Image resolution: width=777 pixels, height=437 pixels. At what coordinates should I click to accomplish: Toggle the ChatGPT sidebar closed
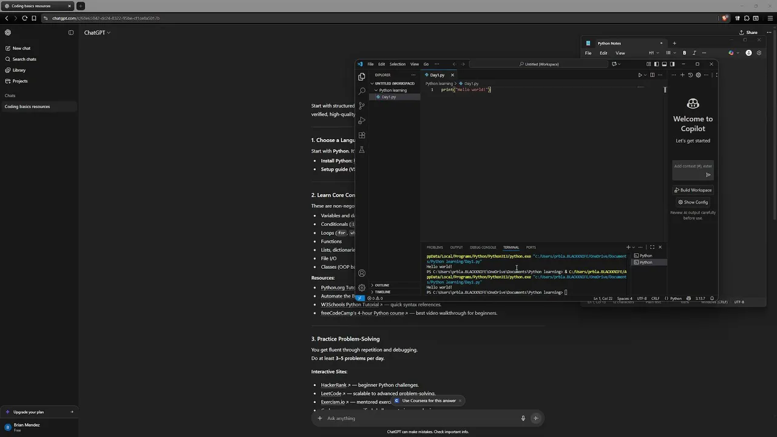(x=71, y=33)
